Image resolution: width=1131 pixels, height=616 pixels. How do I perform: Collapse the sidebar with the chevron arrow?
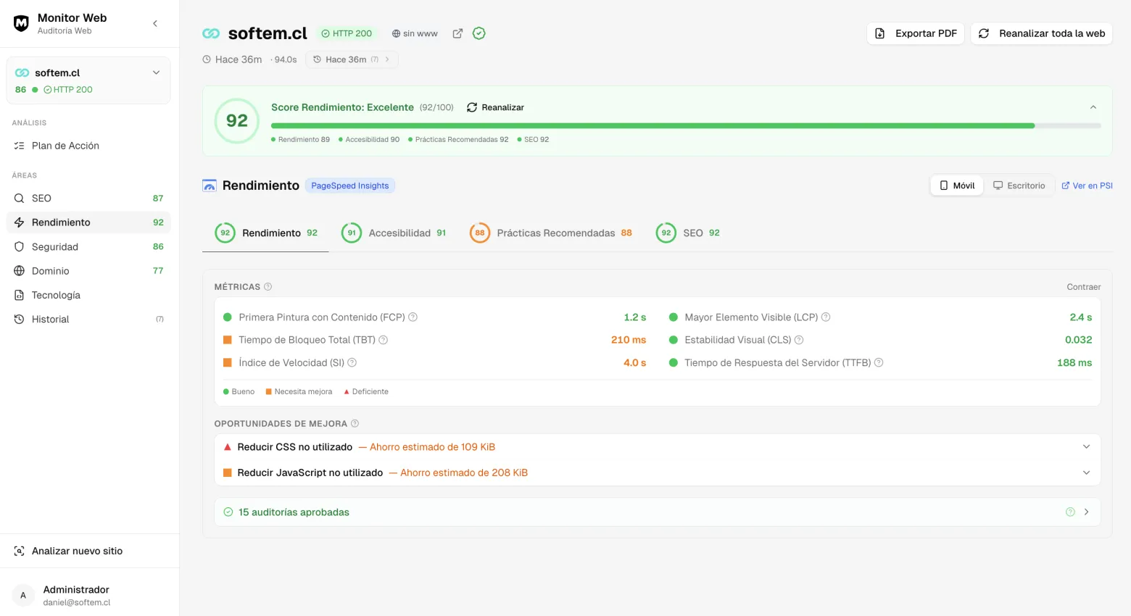pyautogui.click(x=155, y=24)
